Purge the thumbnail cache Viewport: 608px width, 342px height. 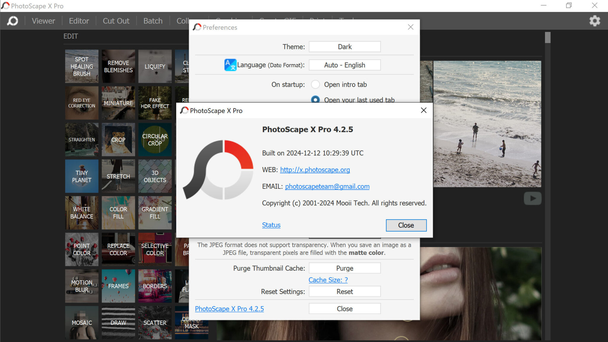tap(344, 268)
